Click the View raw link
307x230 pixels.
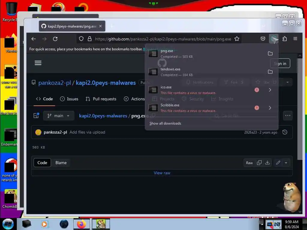162,173
